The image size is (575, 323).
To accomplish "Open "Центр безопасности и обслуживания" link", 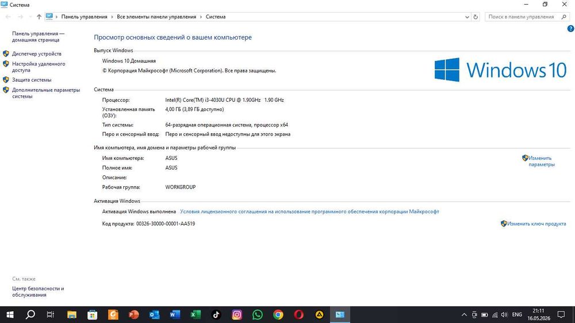I will (38, 291).
